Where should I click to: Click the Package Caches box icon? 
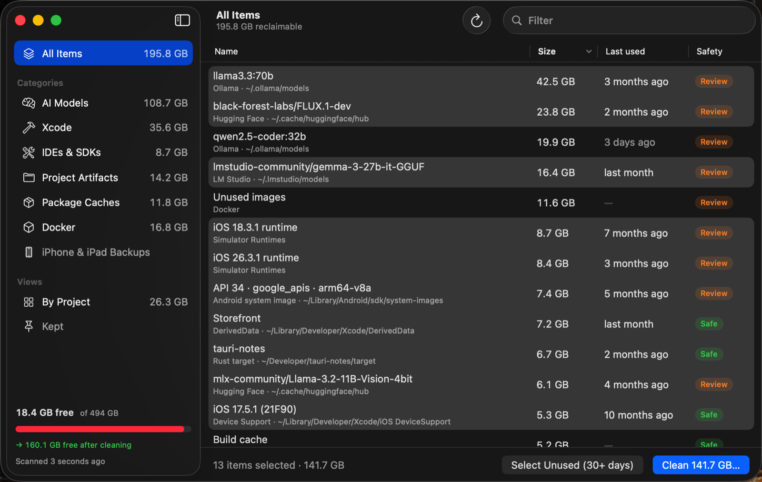pos(29,202)
